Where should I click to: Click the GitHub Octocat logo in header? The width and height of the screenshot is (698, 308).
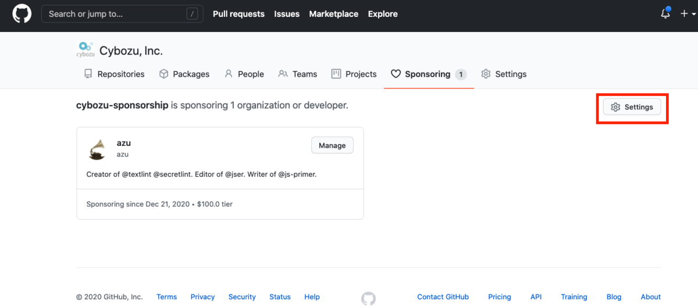pyautogui.click(x=22, y=14)
